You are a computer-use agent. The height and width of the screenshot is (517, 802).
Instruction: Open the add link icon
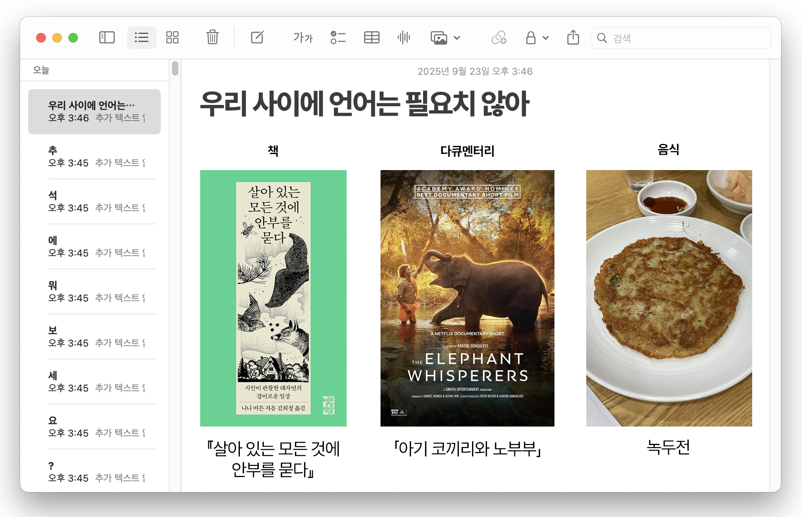click(x=499, y=38)
